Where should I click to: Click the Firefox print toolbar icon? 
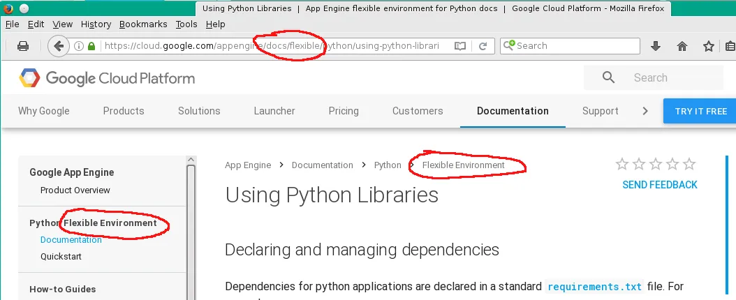[x=23, y=46]
